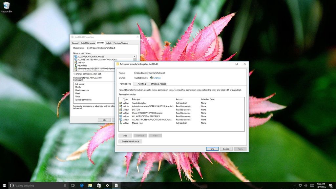
Task: Click the Enable inheritance button
Action: coord(130,141)
